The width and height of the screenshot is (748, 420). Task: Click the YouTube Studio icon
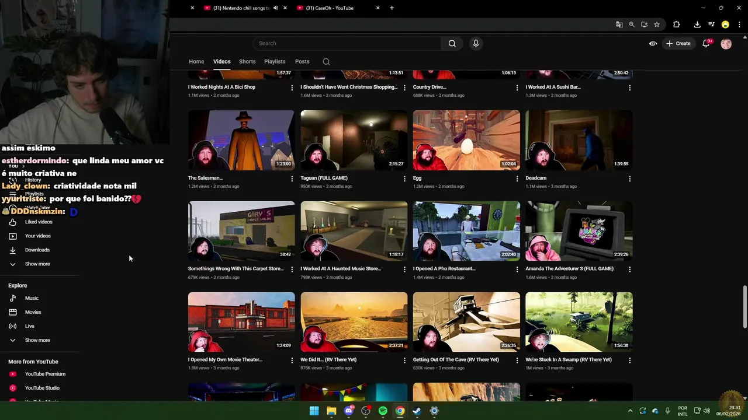click(x=12, y=388)
